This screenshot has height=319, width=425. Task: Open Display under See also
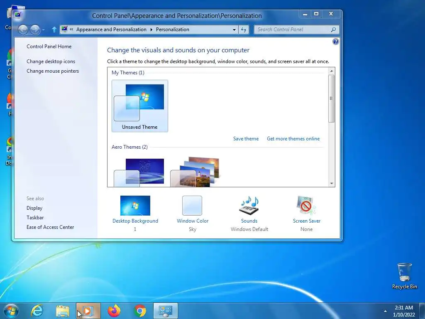[x=34, y=208]
